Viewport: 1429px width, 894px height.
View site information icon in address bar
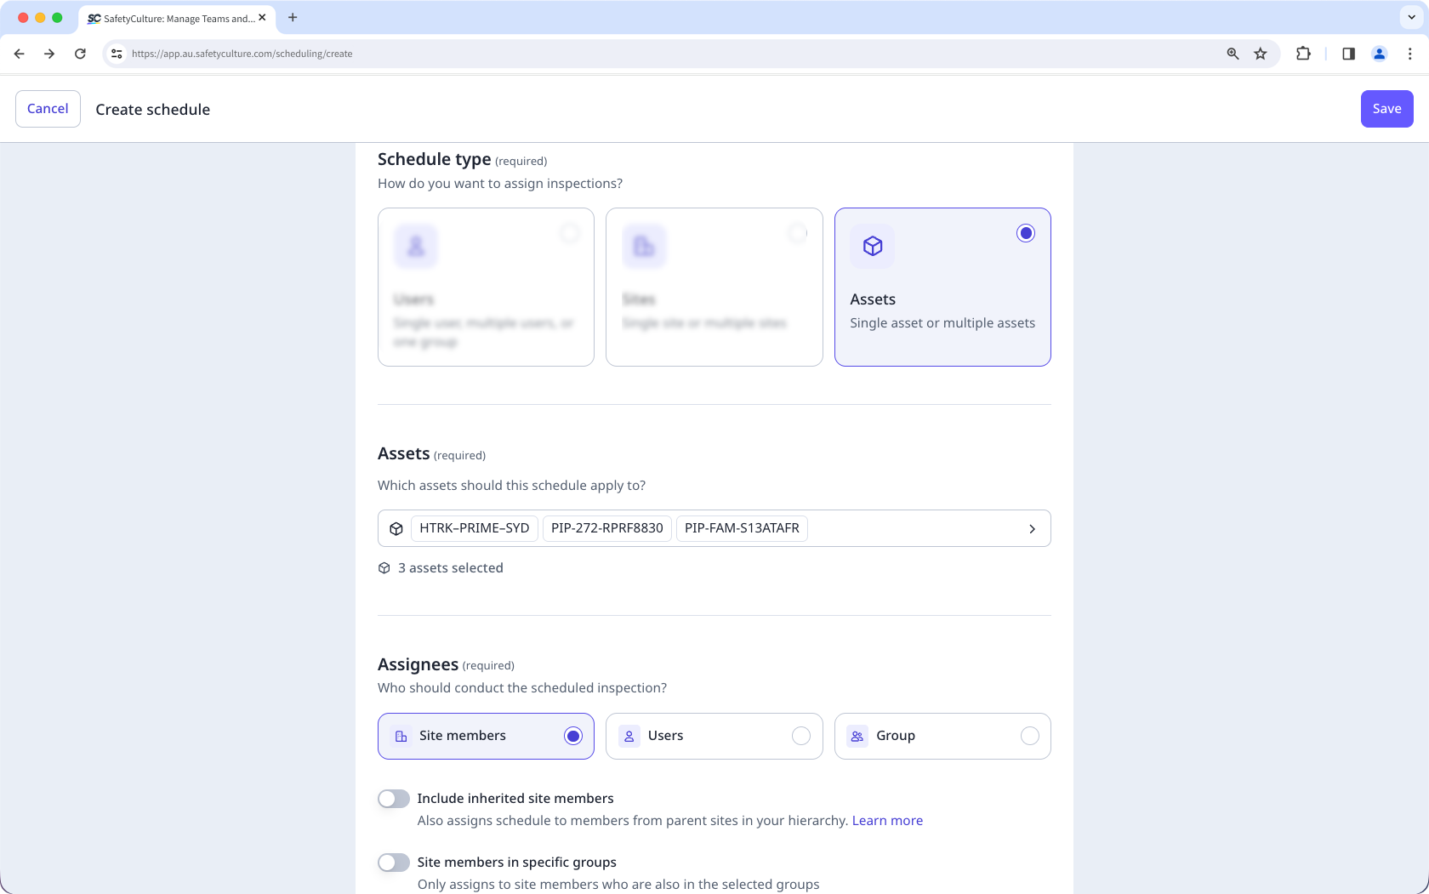tap(117, 54)
